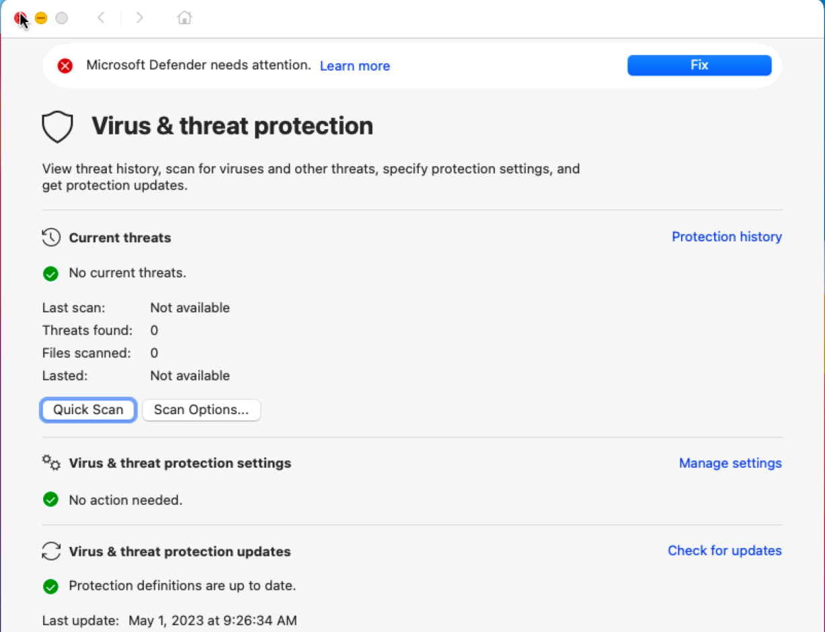Click the Virus & threat protection settings heading

(x=180, y=463)
